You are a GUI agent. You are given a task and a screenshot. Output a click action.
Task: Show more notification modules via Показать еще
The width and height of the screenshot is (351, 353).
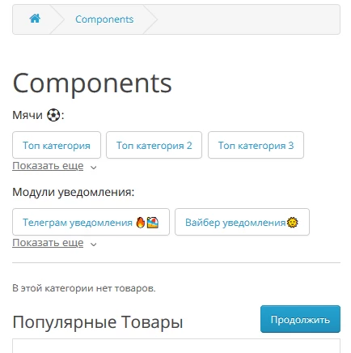[48, 243]
